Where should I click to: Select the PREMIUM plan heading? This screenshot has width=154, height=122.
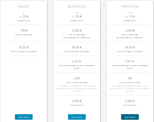pyautogui.click(x=130, y=6)
